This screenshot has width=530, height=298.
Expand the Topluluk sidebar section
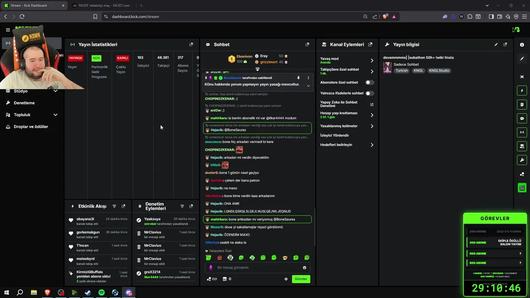click(x=55, y=115)
